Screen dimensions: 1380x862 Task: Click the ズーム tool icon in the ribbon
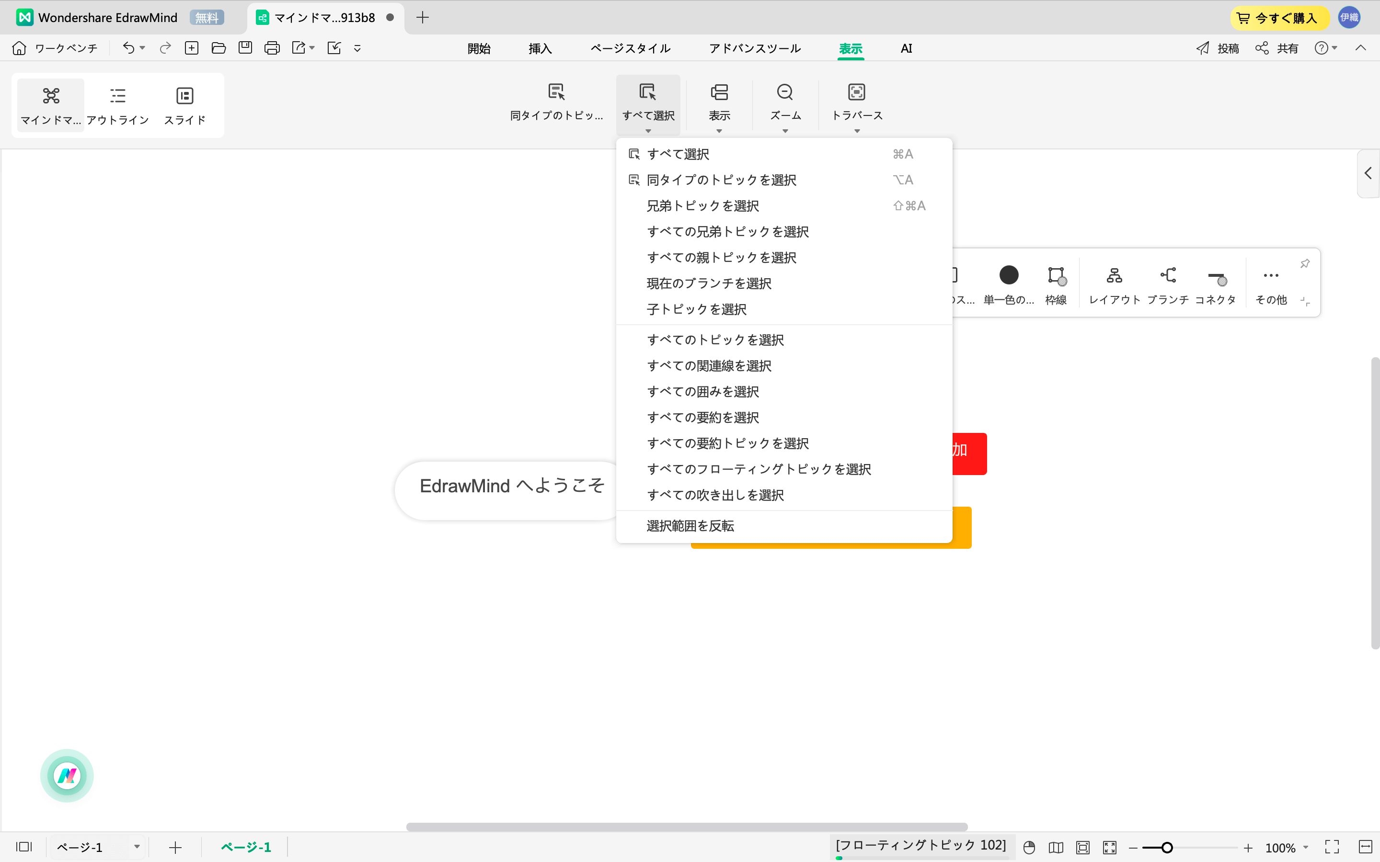pos(785,102)
